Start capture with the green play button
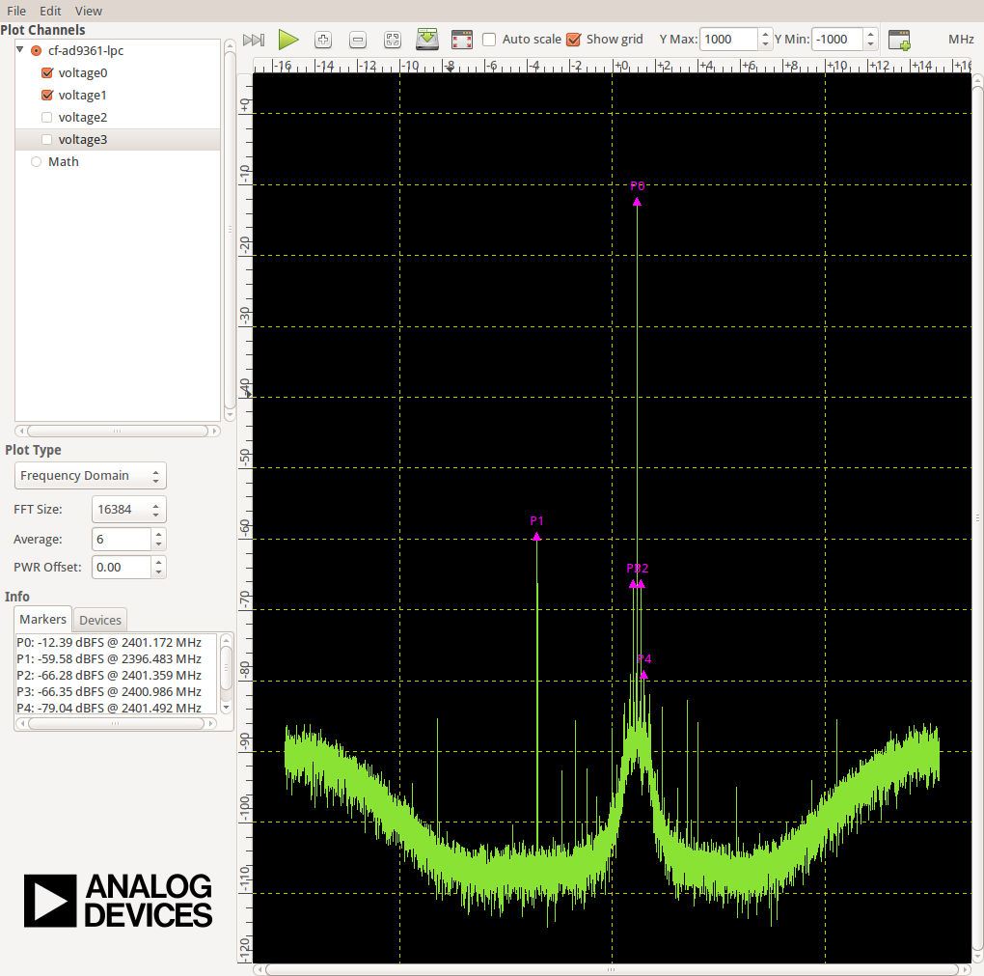Screen dimensions: 984x976 click(x=288, y=40)
